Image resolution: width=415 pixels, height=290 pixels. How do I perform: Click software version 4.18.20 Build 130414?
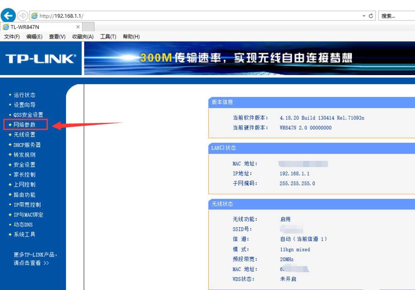[x=322, y=118]
